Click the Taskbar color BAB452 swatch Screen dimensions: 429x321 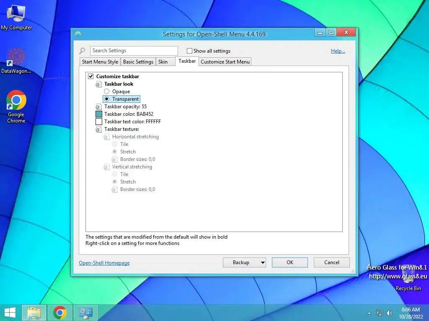pyautogui.click(x=99, y=114)
